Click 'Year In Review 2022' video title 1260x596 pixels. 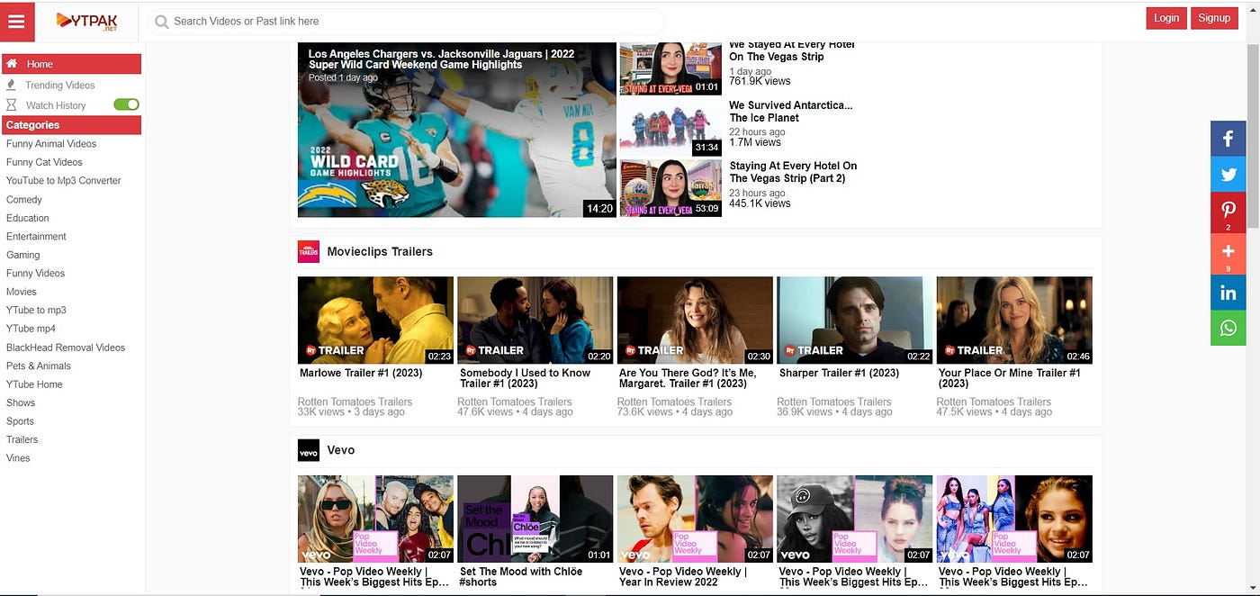pyautogui.click(x=683, y=577)
